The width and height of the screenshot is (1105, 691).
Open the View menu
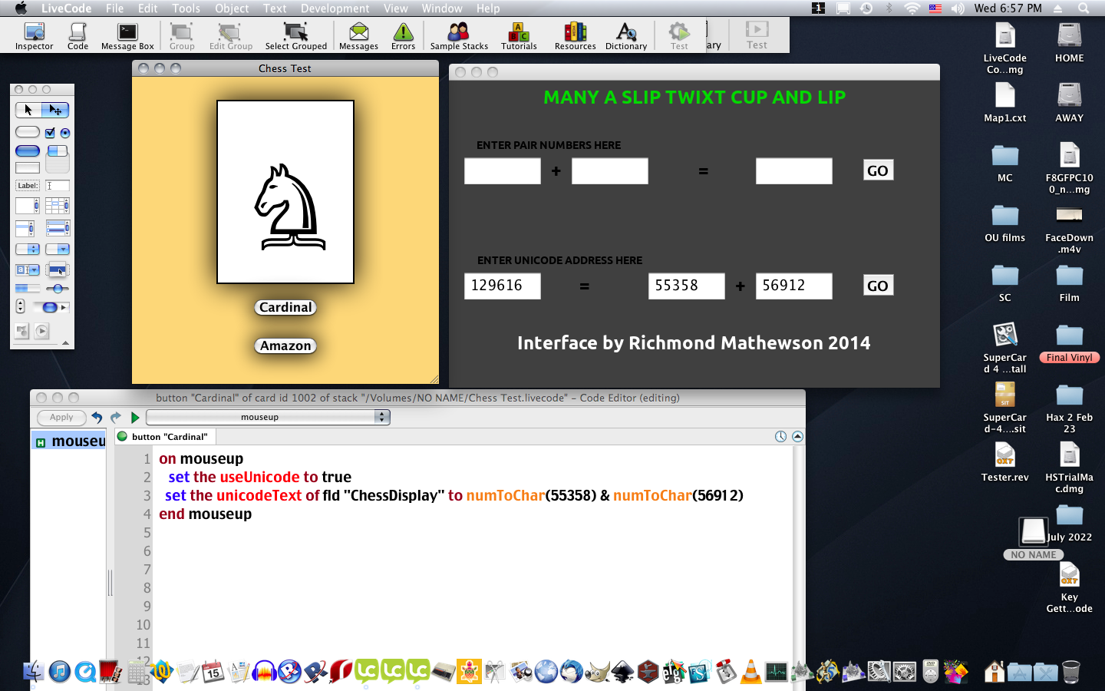coord(395,8)
